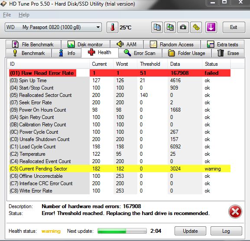
Task: Switch to the Benchmark tab
Action: (29, 53)
